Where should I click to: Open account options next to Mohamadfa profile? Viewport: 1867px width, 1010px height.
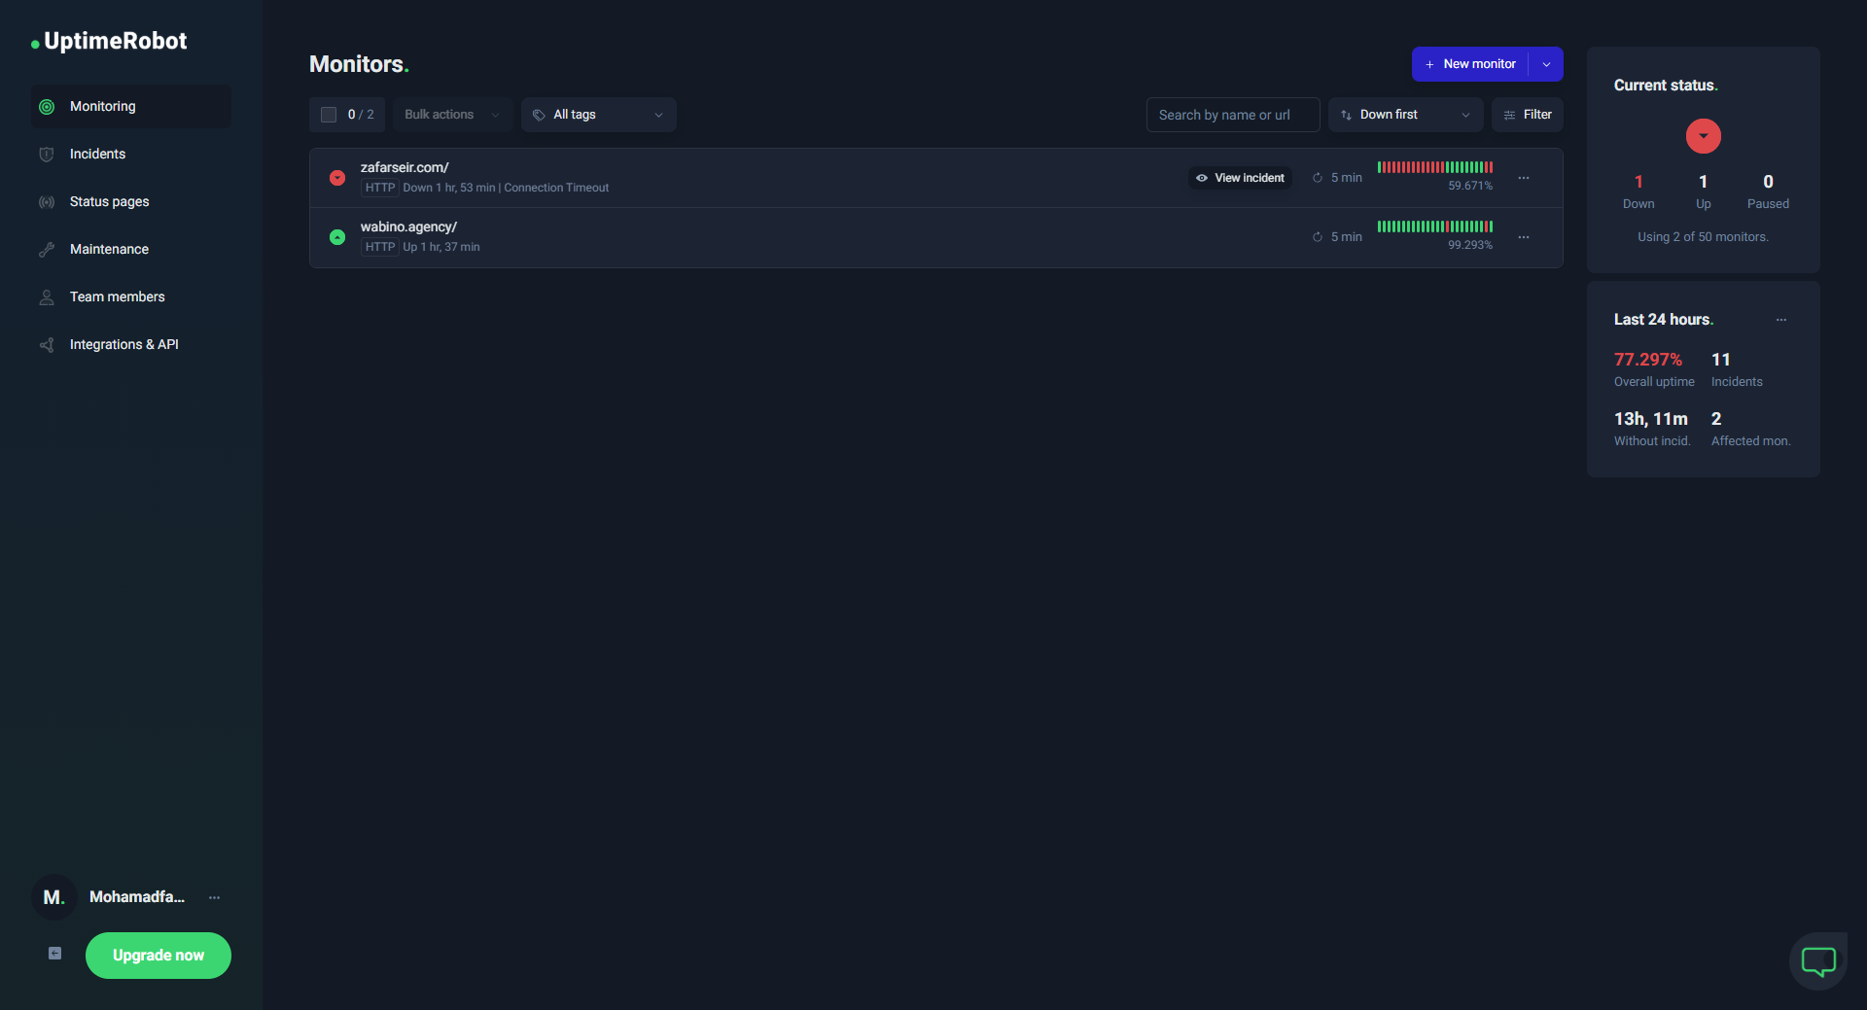214,897
